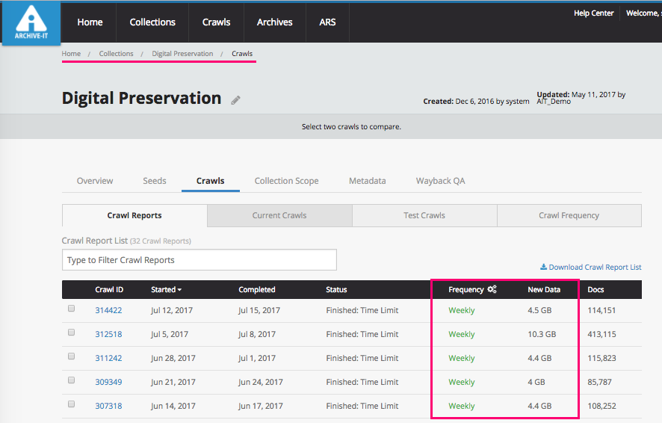Viewport: 662px width, 423px height.
Task: Click the Weekly frequency for crawl 307318
Action: [x=461, y=406]
